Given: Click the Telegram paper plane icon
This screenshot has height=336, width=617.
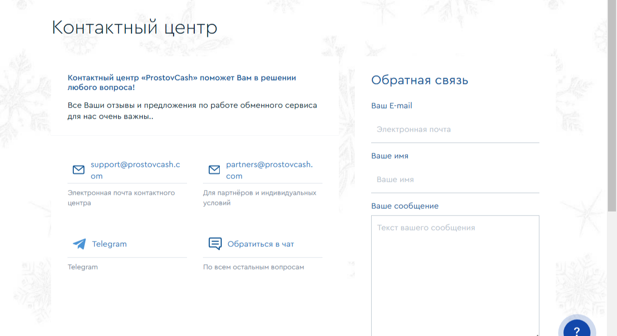Looking at the screenshot, I should [79, 244].
